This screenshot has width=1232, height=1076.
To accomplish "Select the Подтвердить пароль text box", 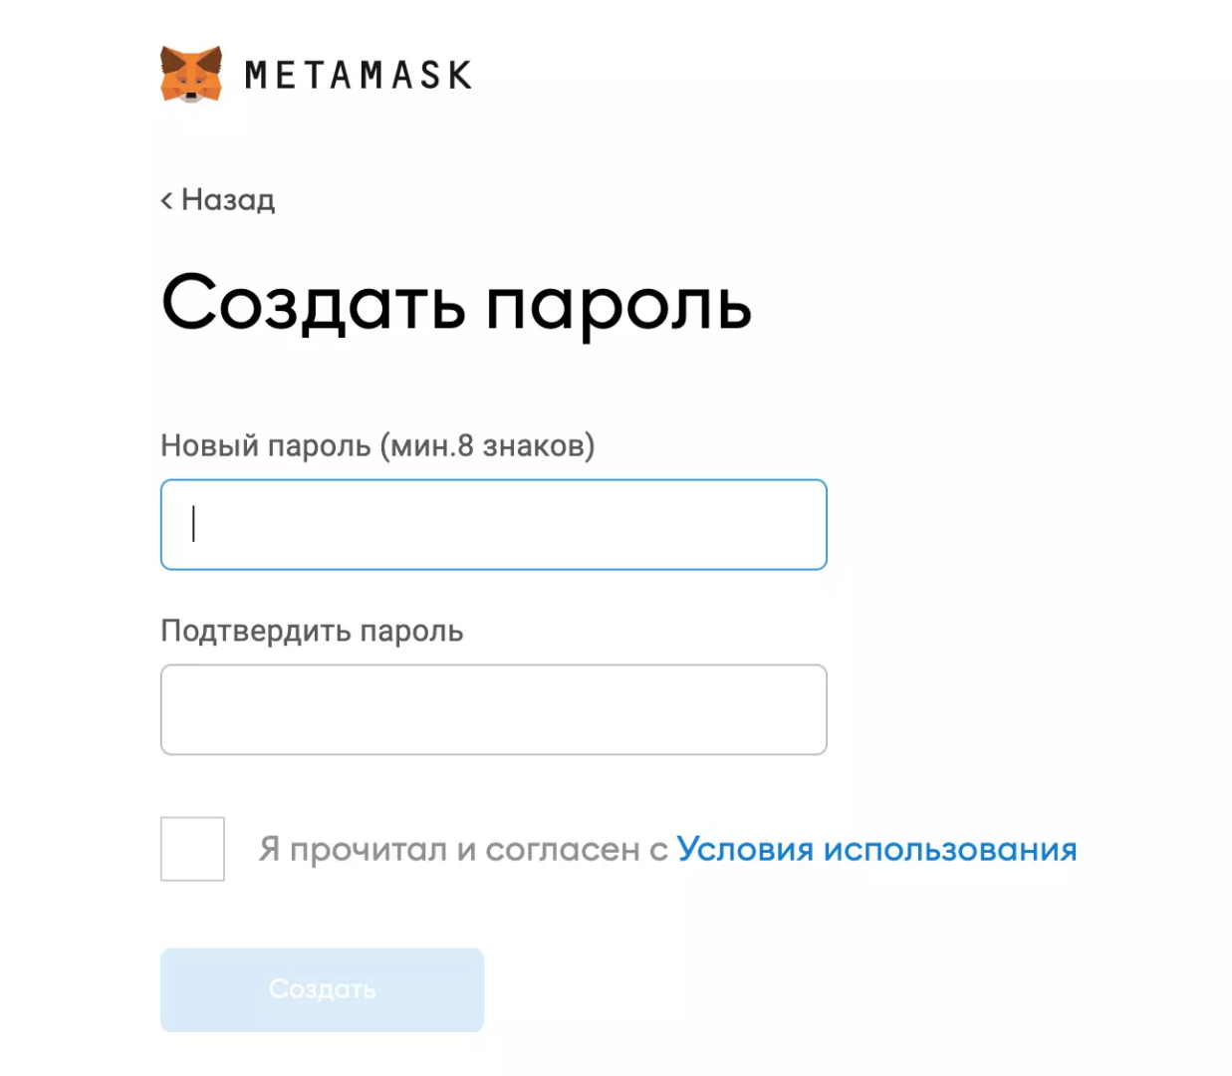I will pos(493,709).
